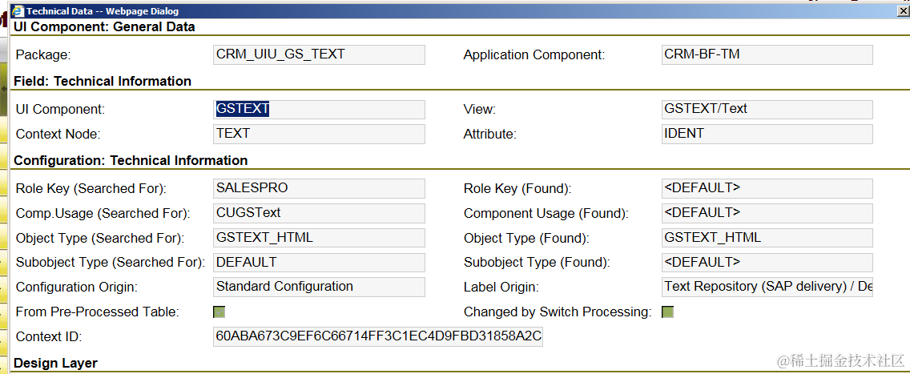Viewport: 910px width, 374px height.
Task: Click the Internet Explorer icon in title bar
Action: click(18, 11)
